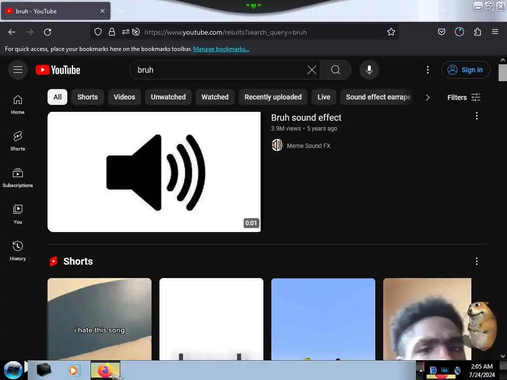Select the Sound effect earrape chip
The image size is (507, 380).
click(x=378, y=97)
